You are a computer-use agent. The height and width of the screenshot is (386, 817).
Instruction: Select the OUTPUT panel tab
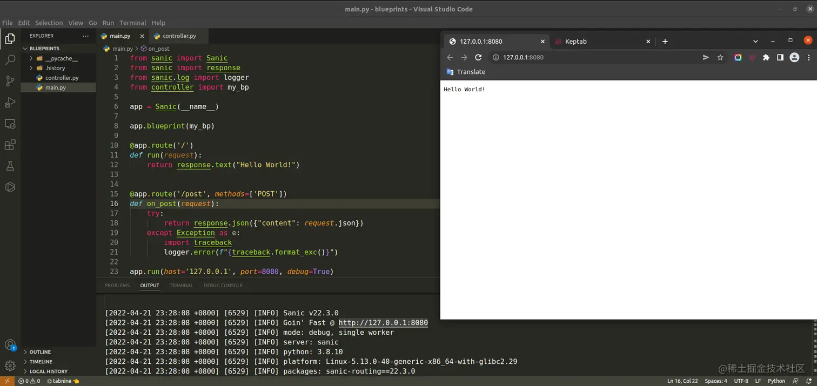(x=150, y=285)
